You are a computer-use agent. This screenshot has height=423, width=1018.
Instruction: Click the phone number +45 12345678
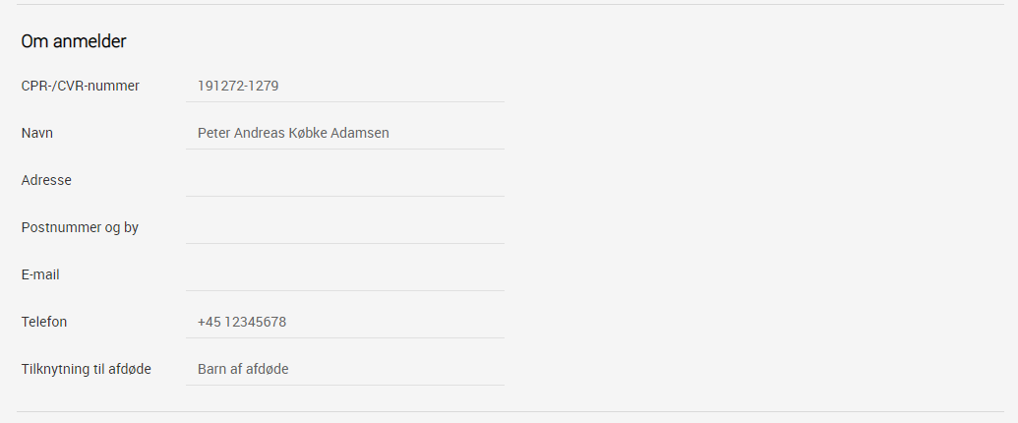pyautogui.click(x=242, y=323)
